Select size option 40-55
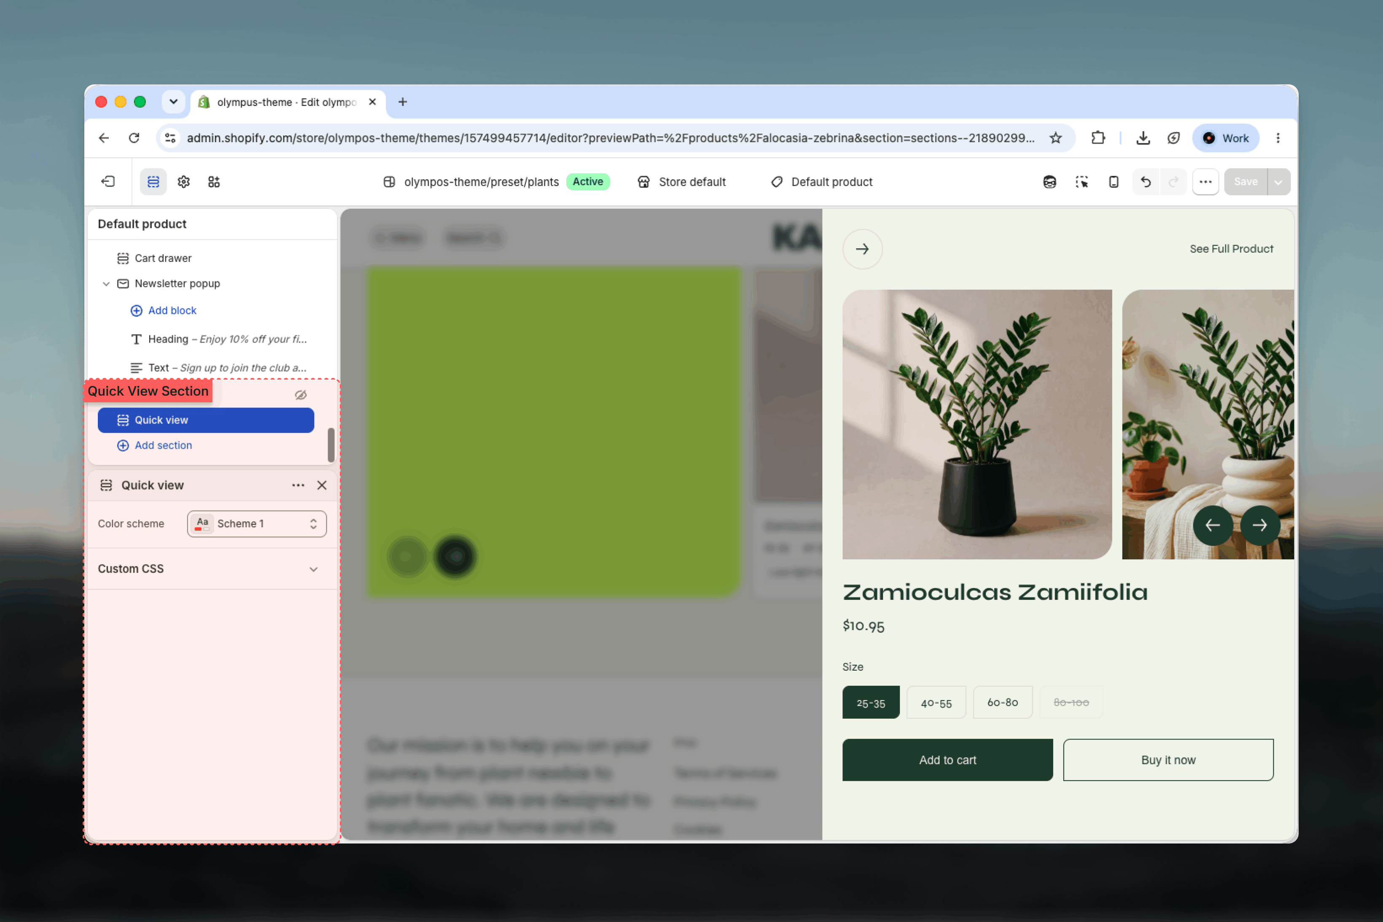 936,702
